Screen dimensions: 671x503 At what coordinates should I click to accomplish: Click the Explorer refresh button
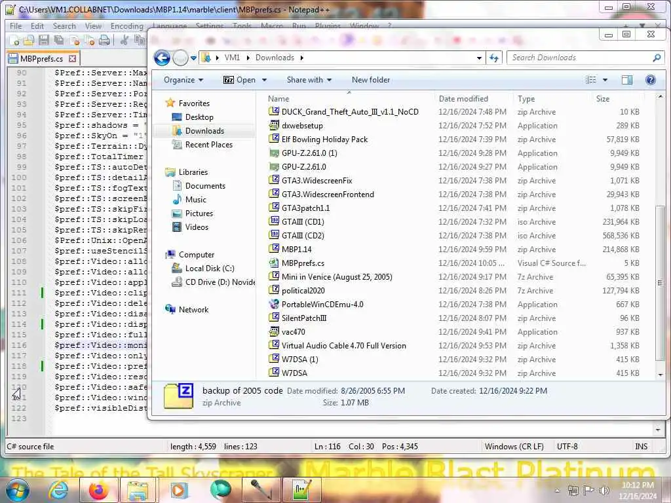494,58
